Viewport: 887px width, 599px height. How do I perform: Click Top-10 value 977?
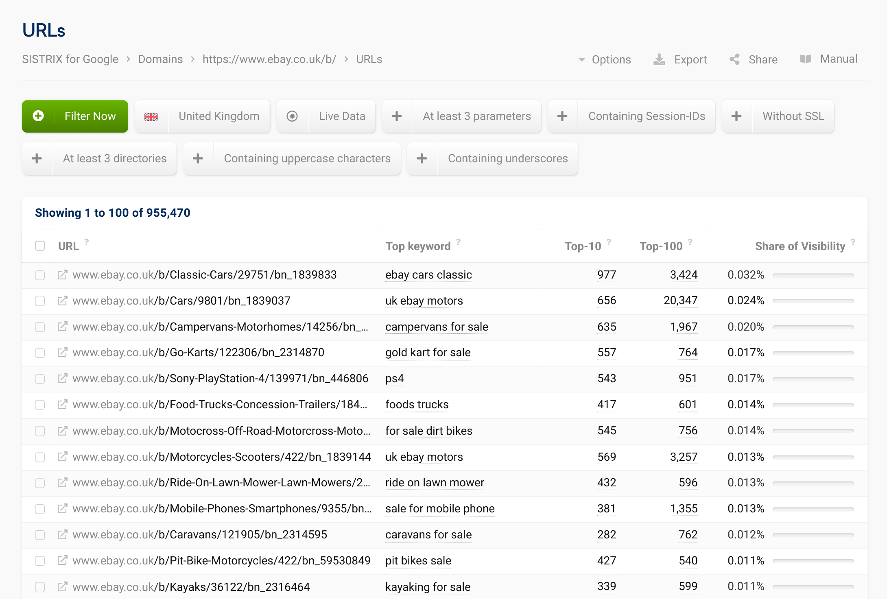(x=606, y=275)
